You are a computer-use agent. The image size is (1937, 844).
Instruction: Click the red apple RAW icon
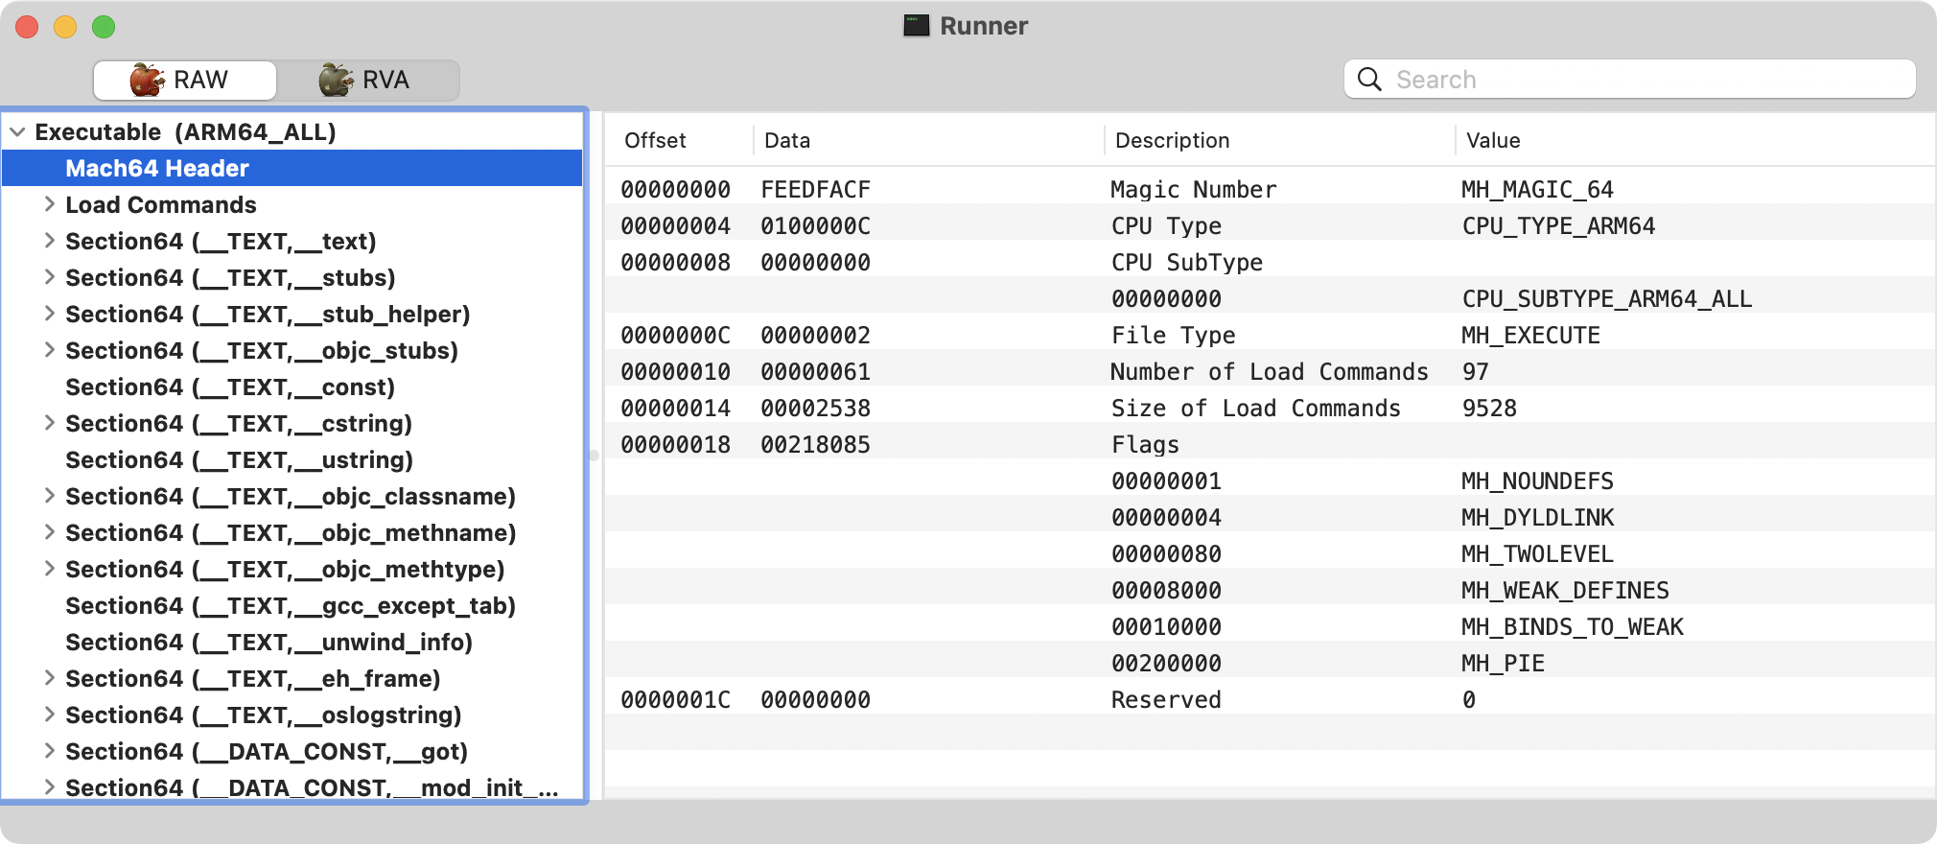coord(147,80)
